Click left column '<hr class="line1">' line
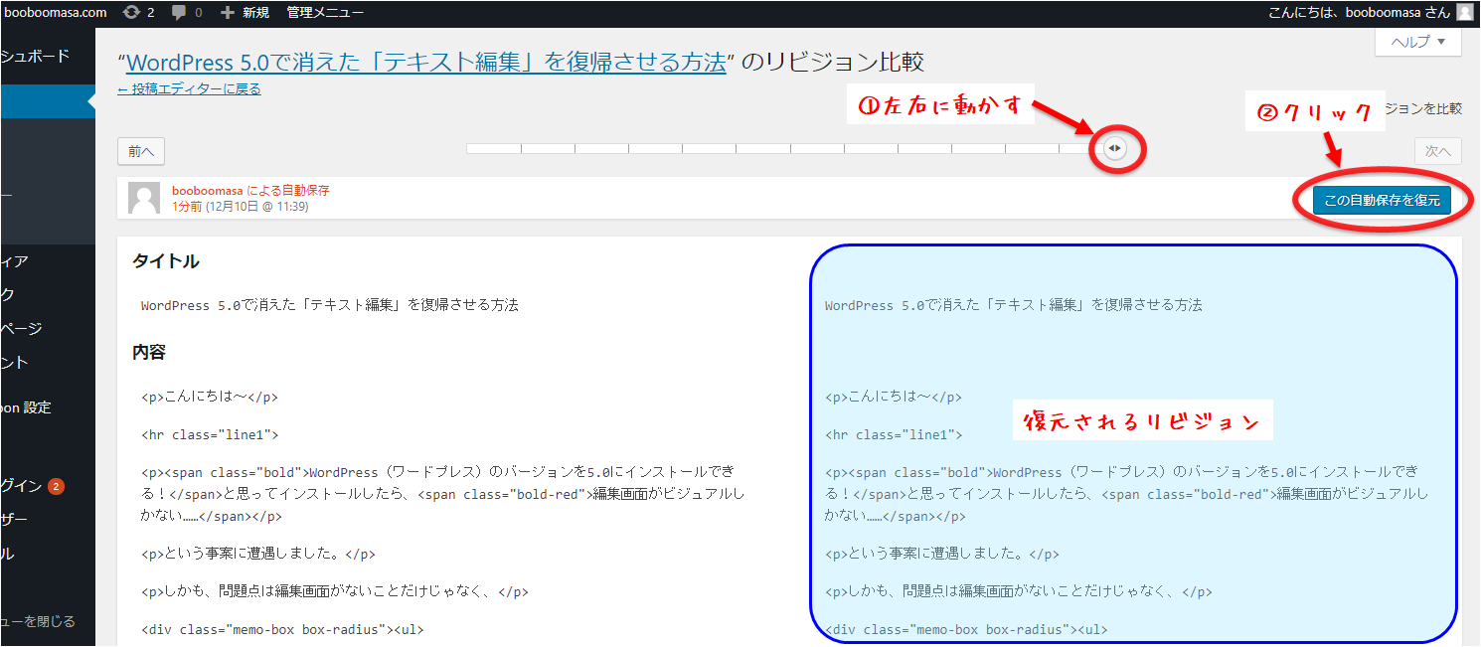 (210, 434)
